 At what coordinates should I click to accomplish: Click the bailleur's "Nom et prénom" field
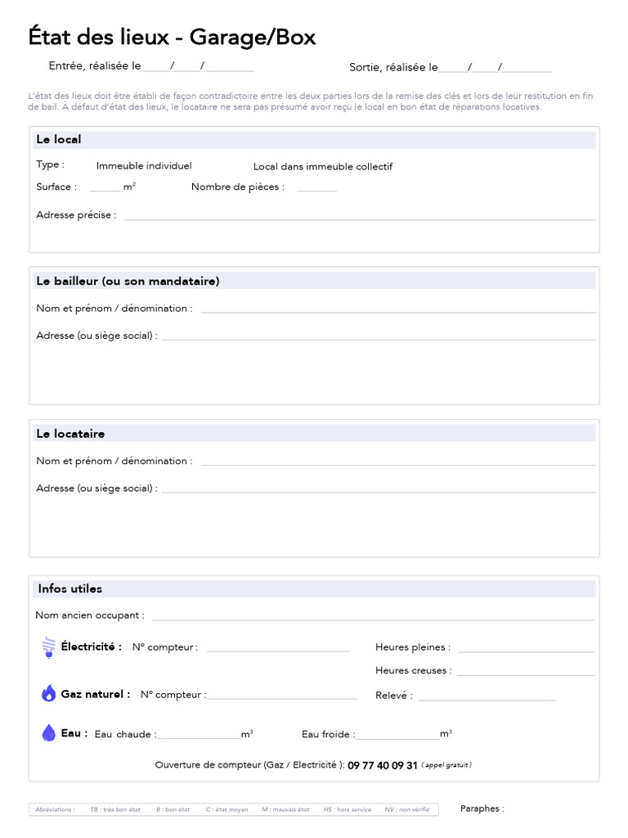pyautogui.click(x=398, y=309)
